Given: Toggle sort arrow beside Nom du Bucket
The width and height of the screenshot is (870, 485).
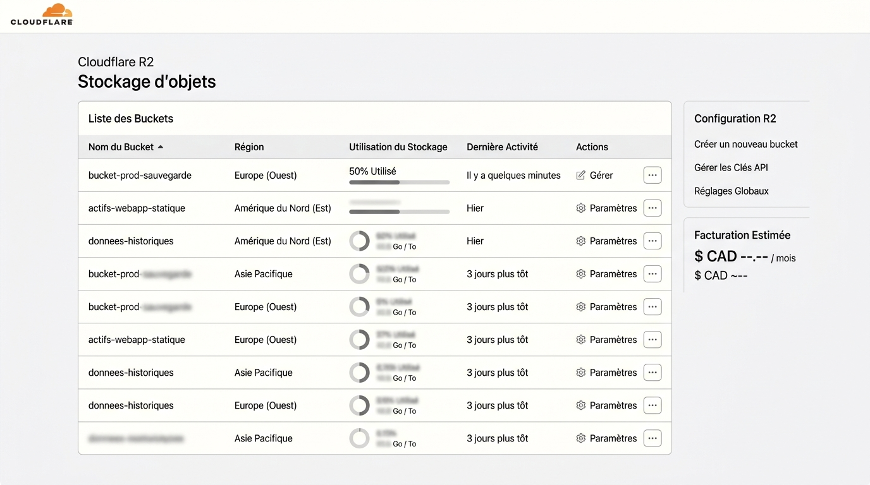Looking at the screenshot, I should [x=161, y=147].
